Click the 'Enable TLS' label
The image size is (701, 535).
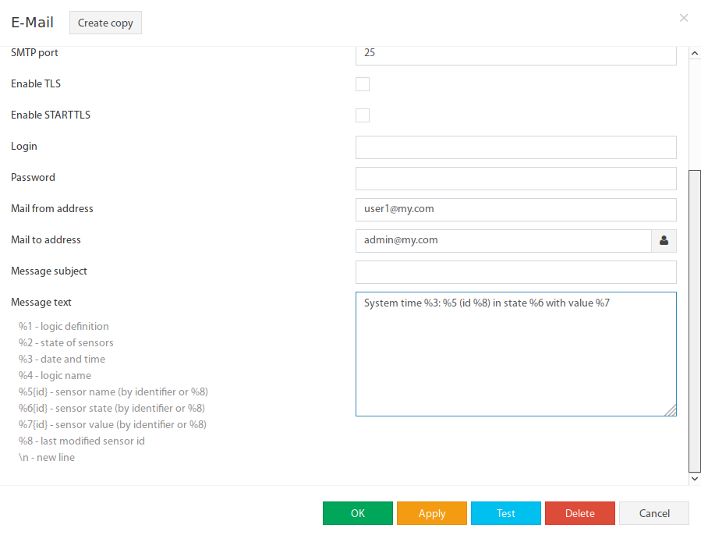[36, 83]
